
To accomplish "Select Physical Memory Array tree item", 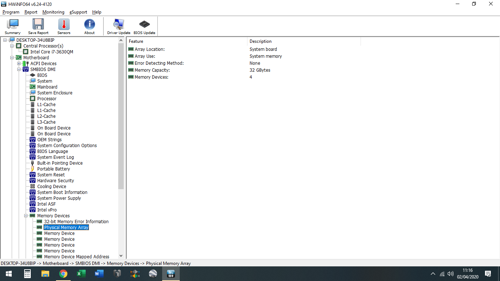I will (66, 227).
